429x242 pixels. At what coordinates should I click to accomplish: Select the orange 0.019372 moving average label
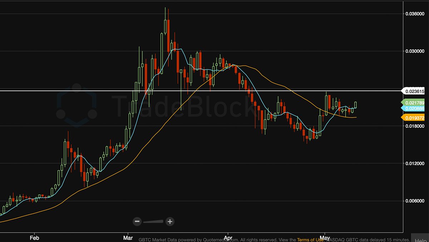click(413, 118)
